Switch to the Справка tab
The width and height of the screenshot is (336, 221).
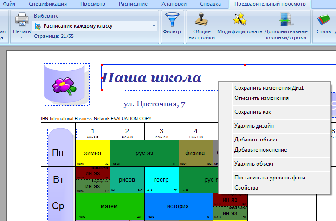[210, 4]
